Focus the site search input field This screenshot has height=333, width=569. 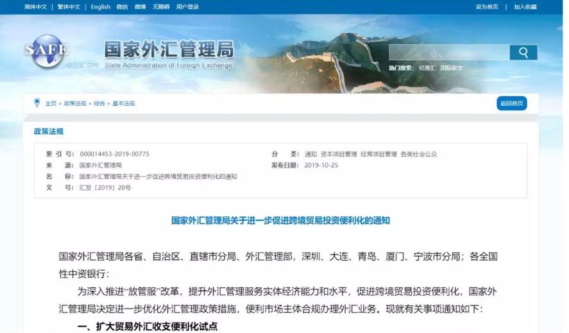coord(449,53)
